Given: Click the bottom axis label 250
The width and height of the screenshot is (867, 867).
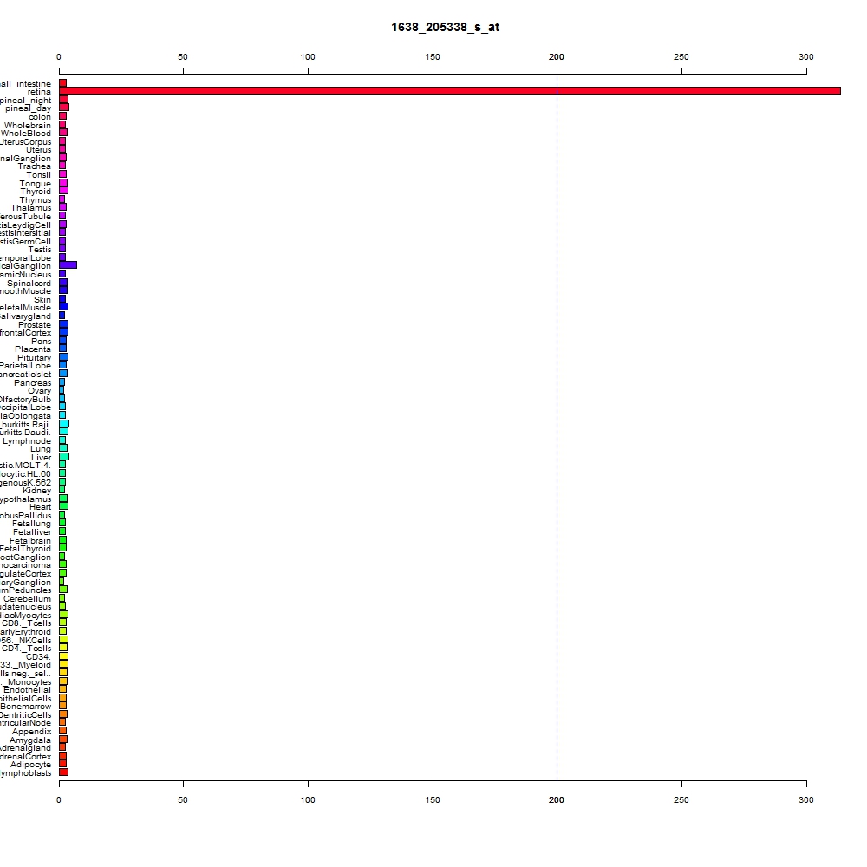Looking at the screenshot, I should coord(681,799).
